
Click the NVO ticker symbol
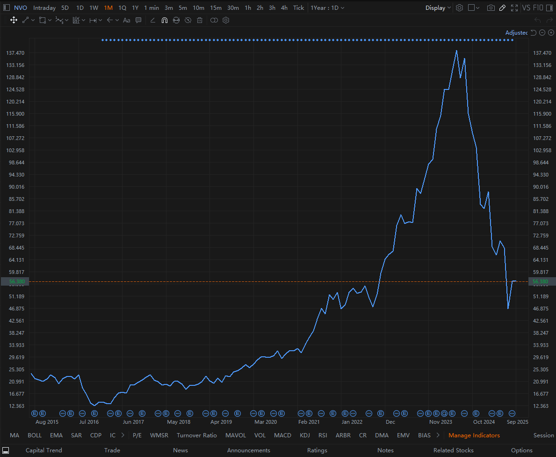[x=21, y=8]
